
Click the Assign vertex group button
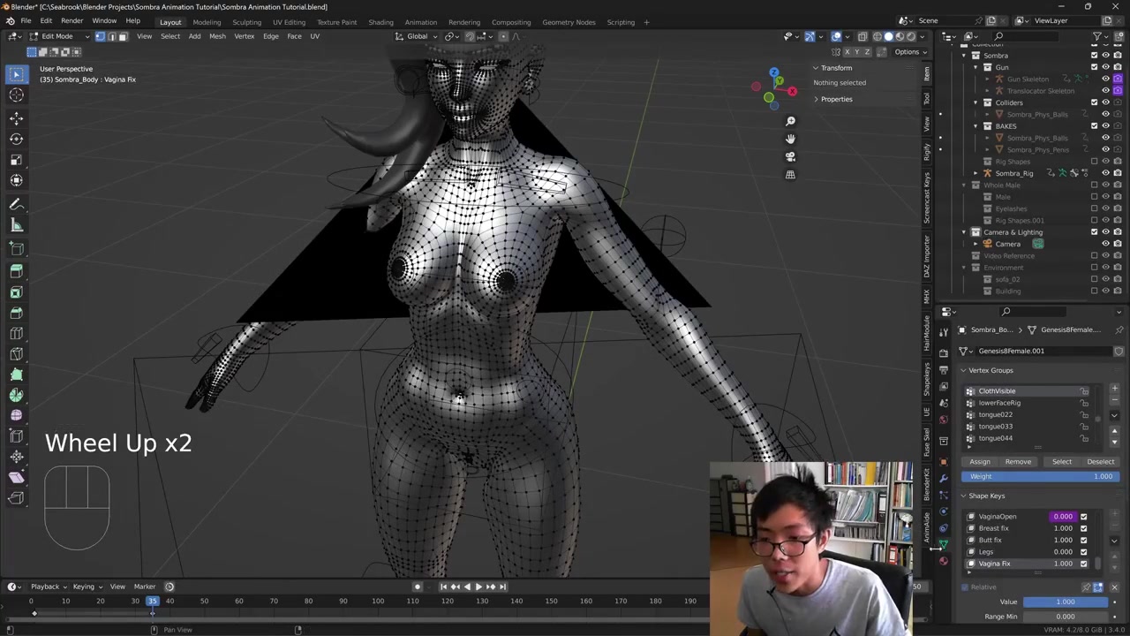point(980,461)
